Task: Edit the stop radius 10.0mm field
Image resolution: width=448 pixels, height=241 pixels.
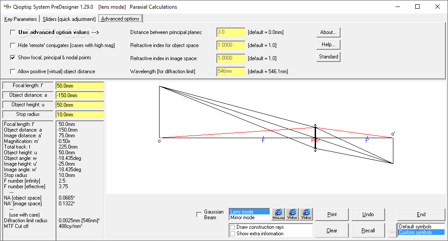Action: coord(80,115)
